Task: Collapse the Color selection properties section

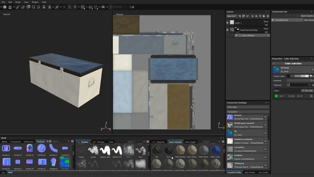Action: click(274, 63)
